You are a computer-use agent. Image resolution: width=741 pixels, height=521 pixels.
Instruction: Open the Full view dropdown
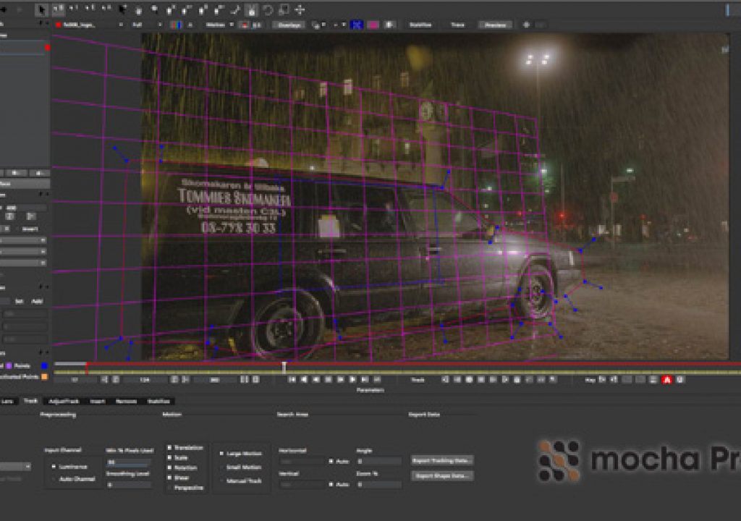click(146, 25)
